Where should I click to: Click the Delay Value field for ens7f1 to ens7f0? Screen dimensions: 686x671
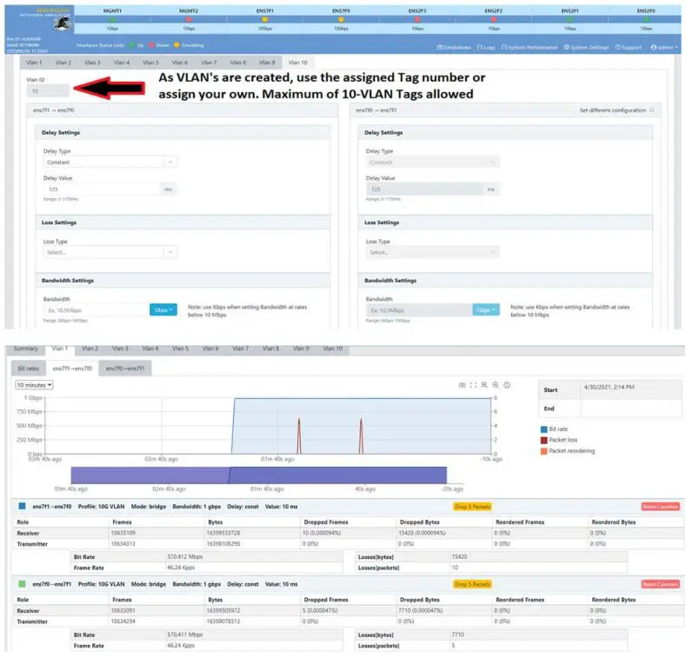click(102, 189)
